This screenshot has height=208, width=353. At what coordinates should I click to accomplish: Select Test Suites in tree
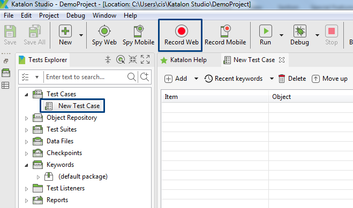point(62,129)
